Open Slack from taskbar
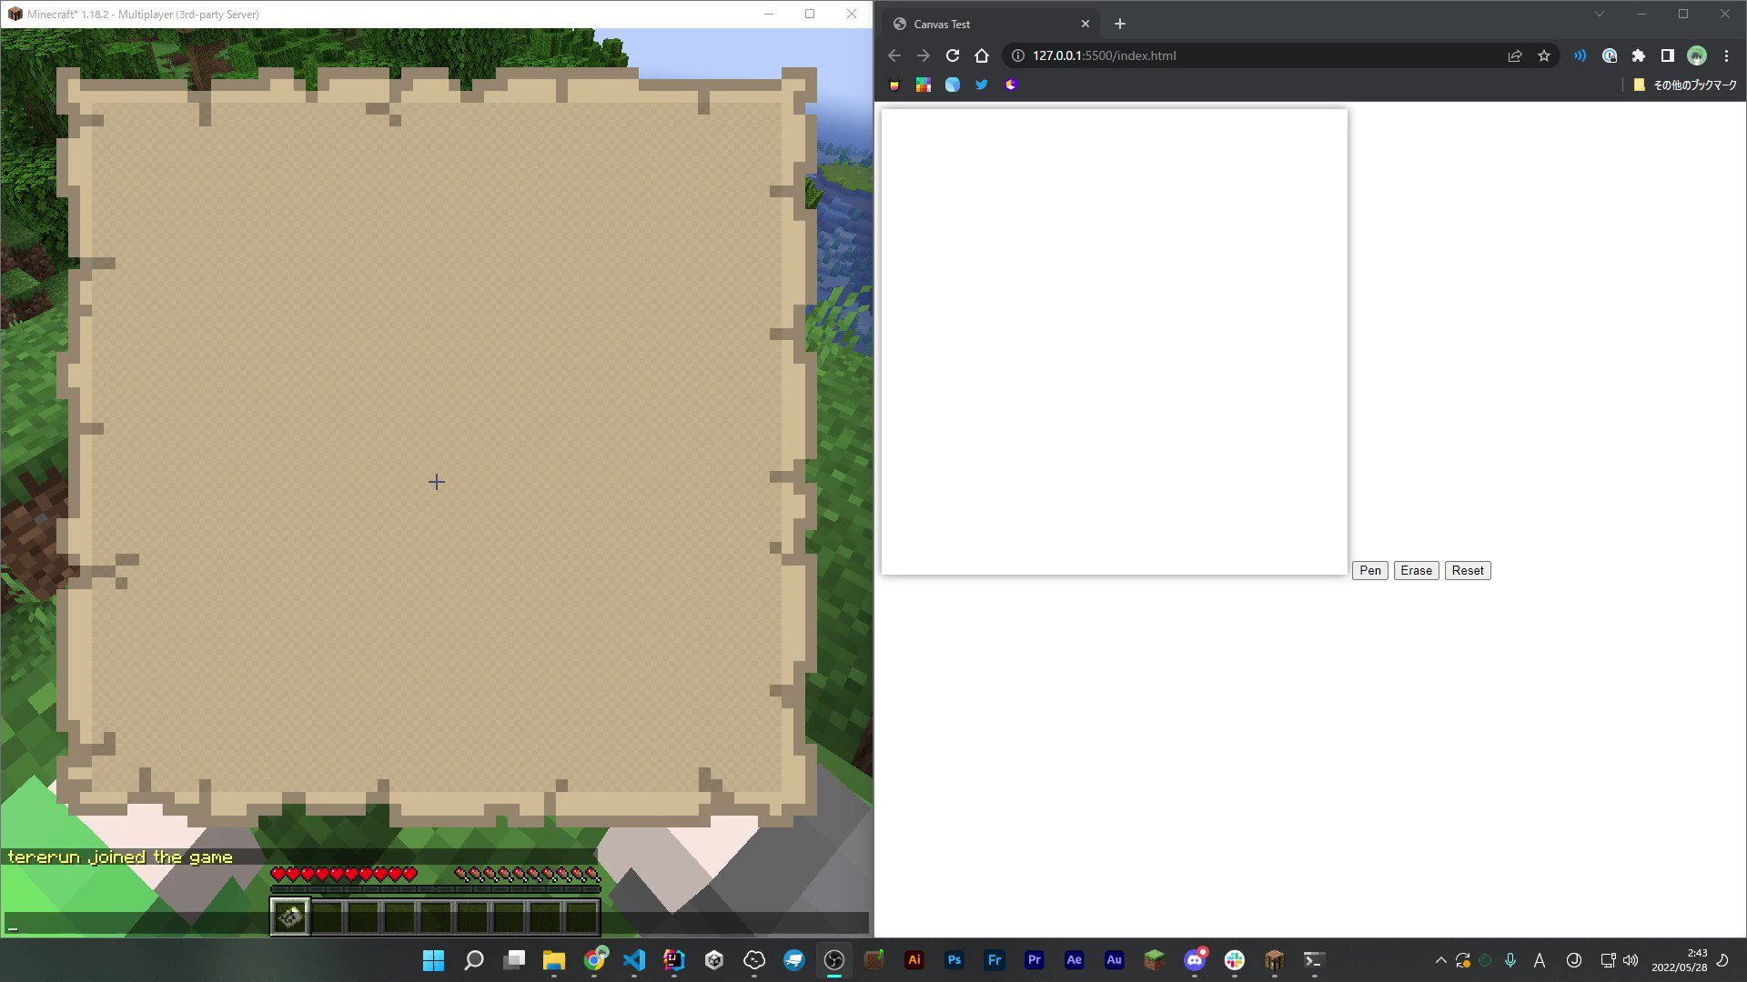Viewport: 1747px width, 982px height. (x=1235, y=960)
